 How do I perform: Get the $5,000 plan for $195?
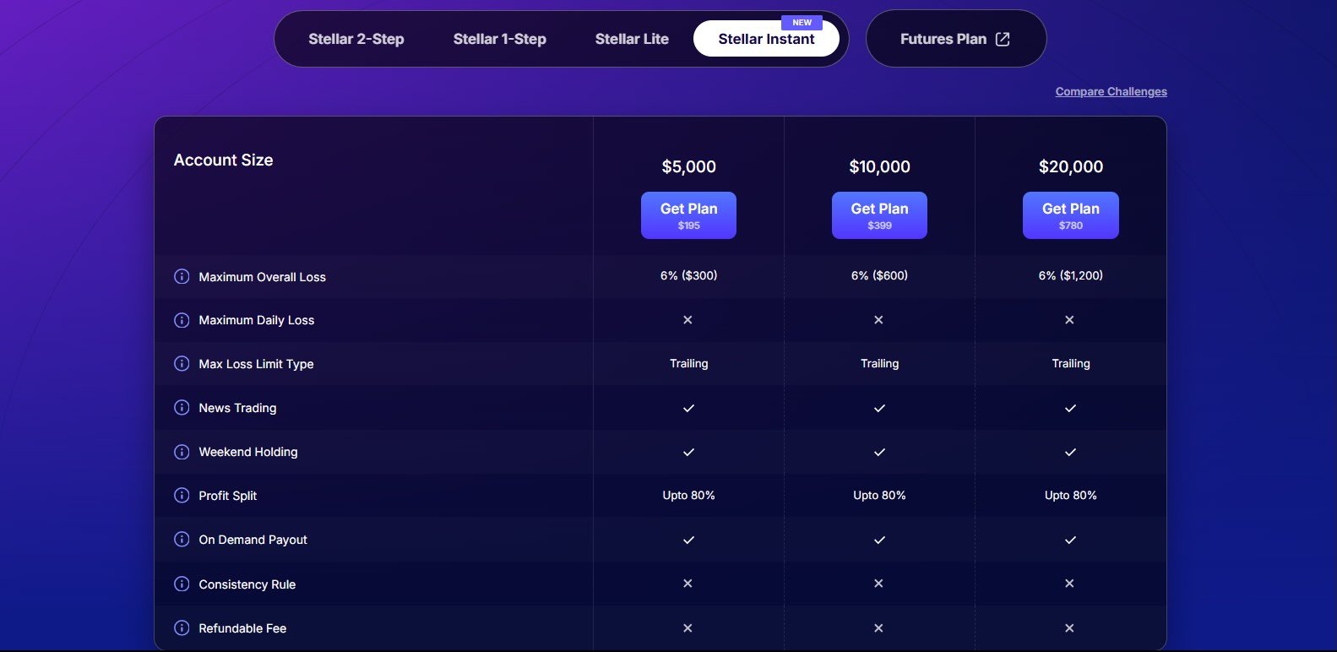click(688, 215)
